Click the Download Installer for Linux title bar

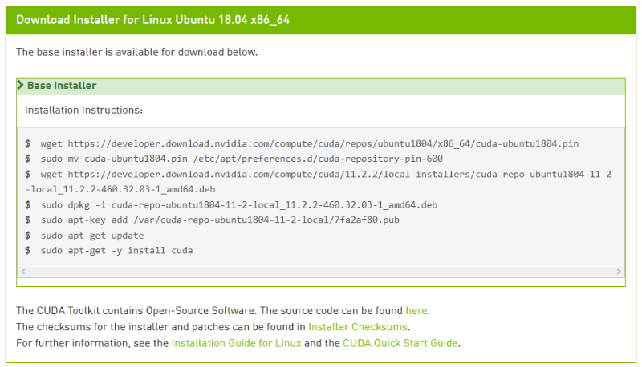coord(152,20)
